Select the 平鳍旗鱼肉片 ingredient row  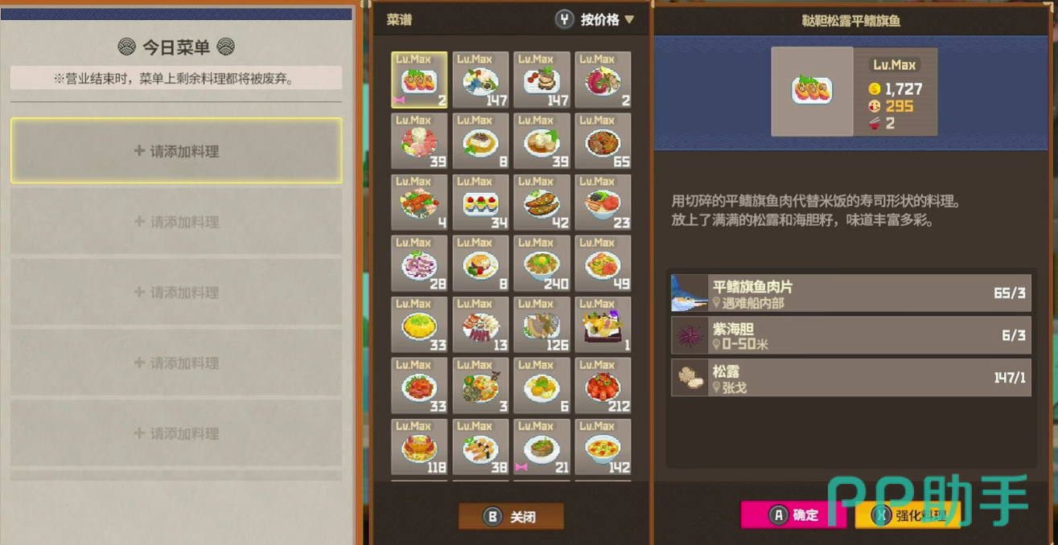850,293
